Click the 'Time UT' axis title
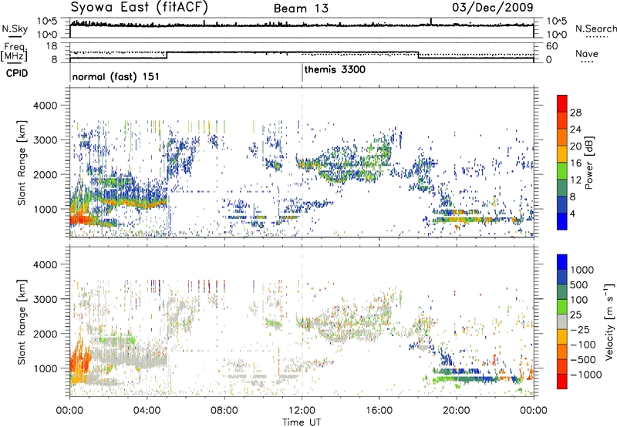Image resolution: width=617 pixels, height=427 pixels. coord(302,422)
